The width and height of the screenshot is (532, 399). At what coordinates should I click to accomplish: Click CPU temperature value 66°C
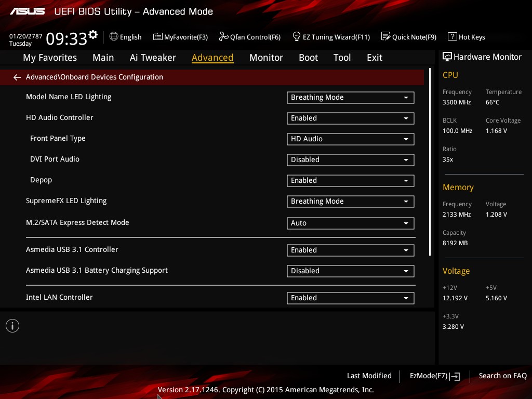(x=493, y=102)
